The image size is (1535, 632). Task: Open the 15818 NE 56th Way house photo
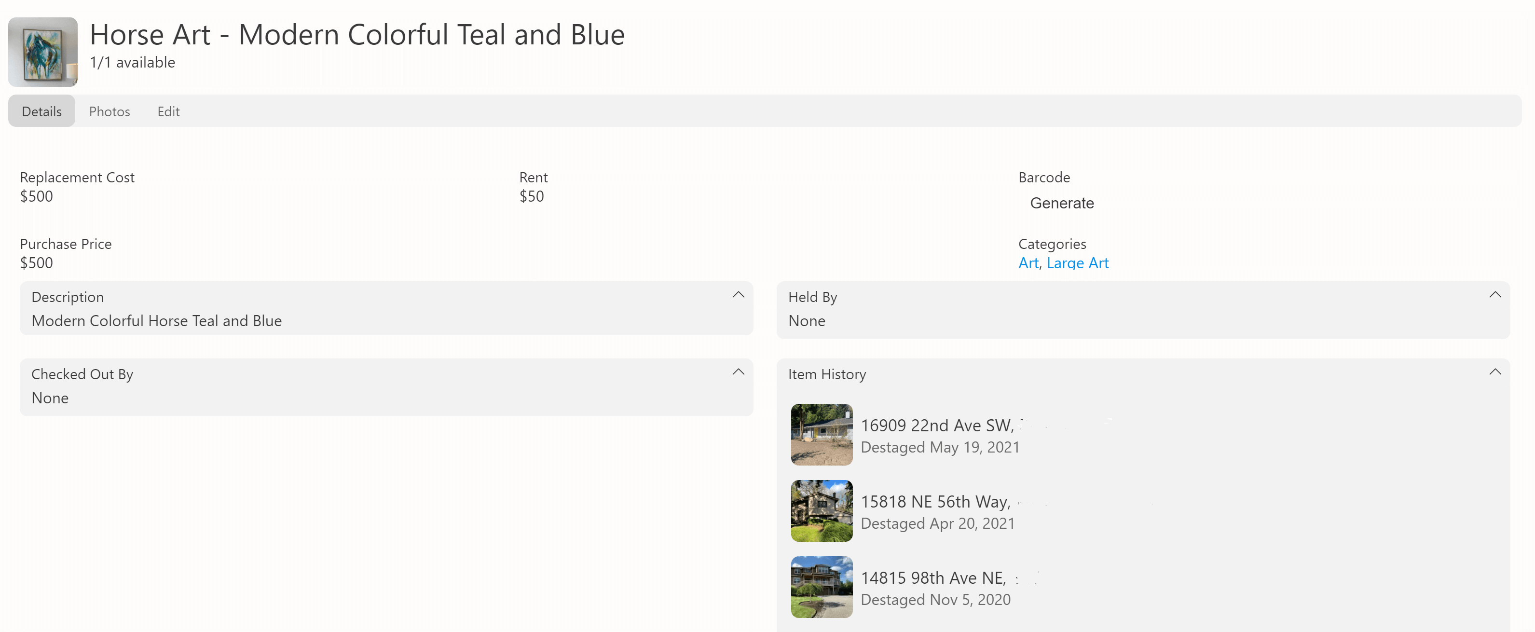pos(821,510)
